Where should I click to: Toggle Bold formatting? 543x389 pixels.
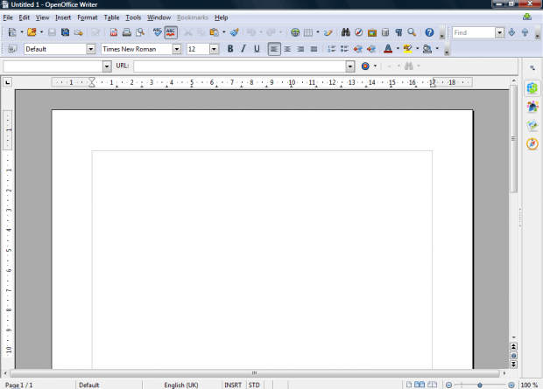(x=230, y=49)
